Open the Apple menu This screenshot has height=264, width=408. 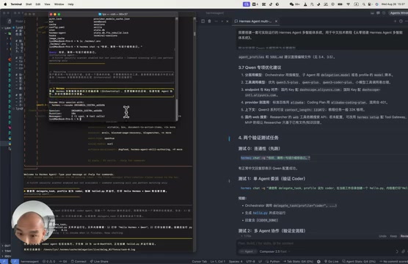coord(5,4)
